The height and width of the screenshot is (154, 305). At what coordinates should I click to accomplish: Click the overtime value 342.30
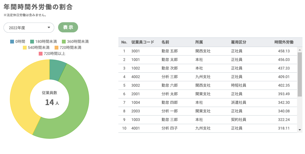(284, 103)
